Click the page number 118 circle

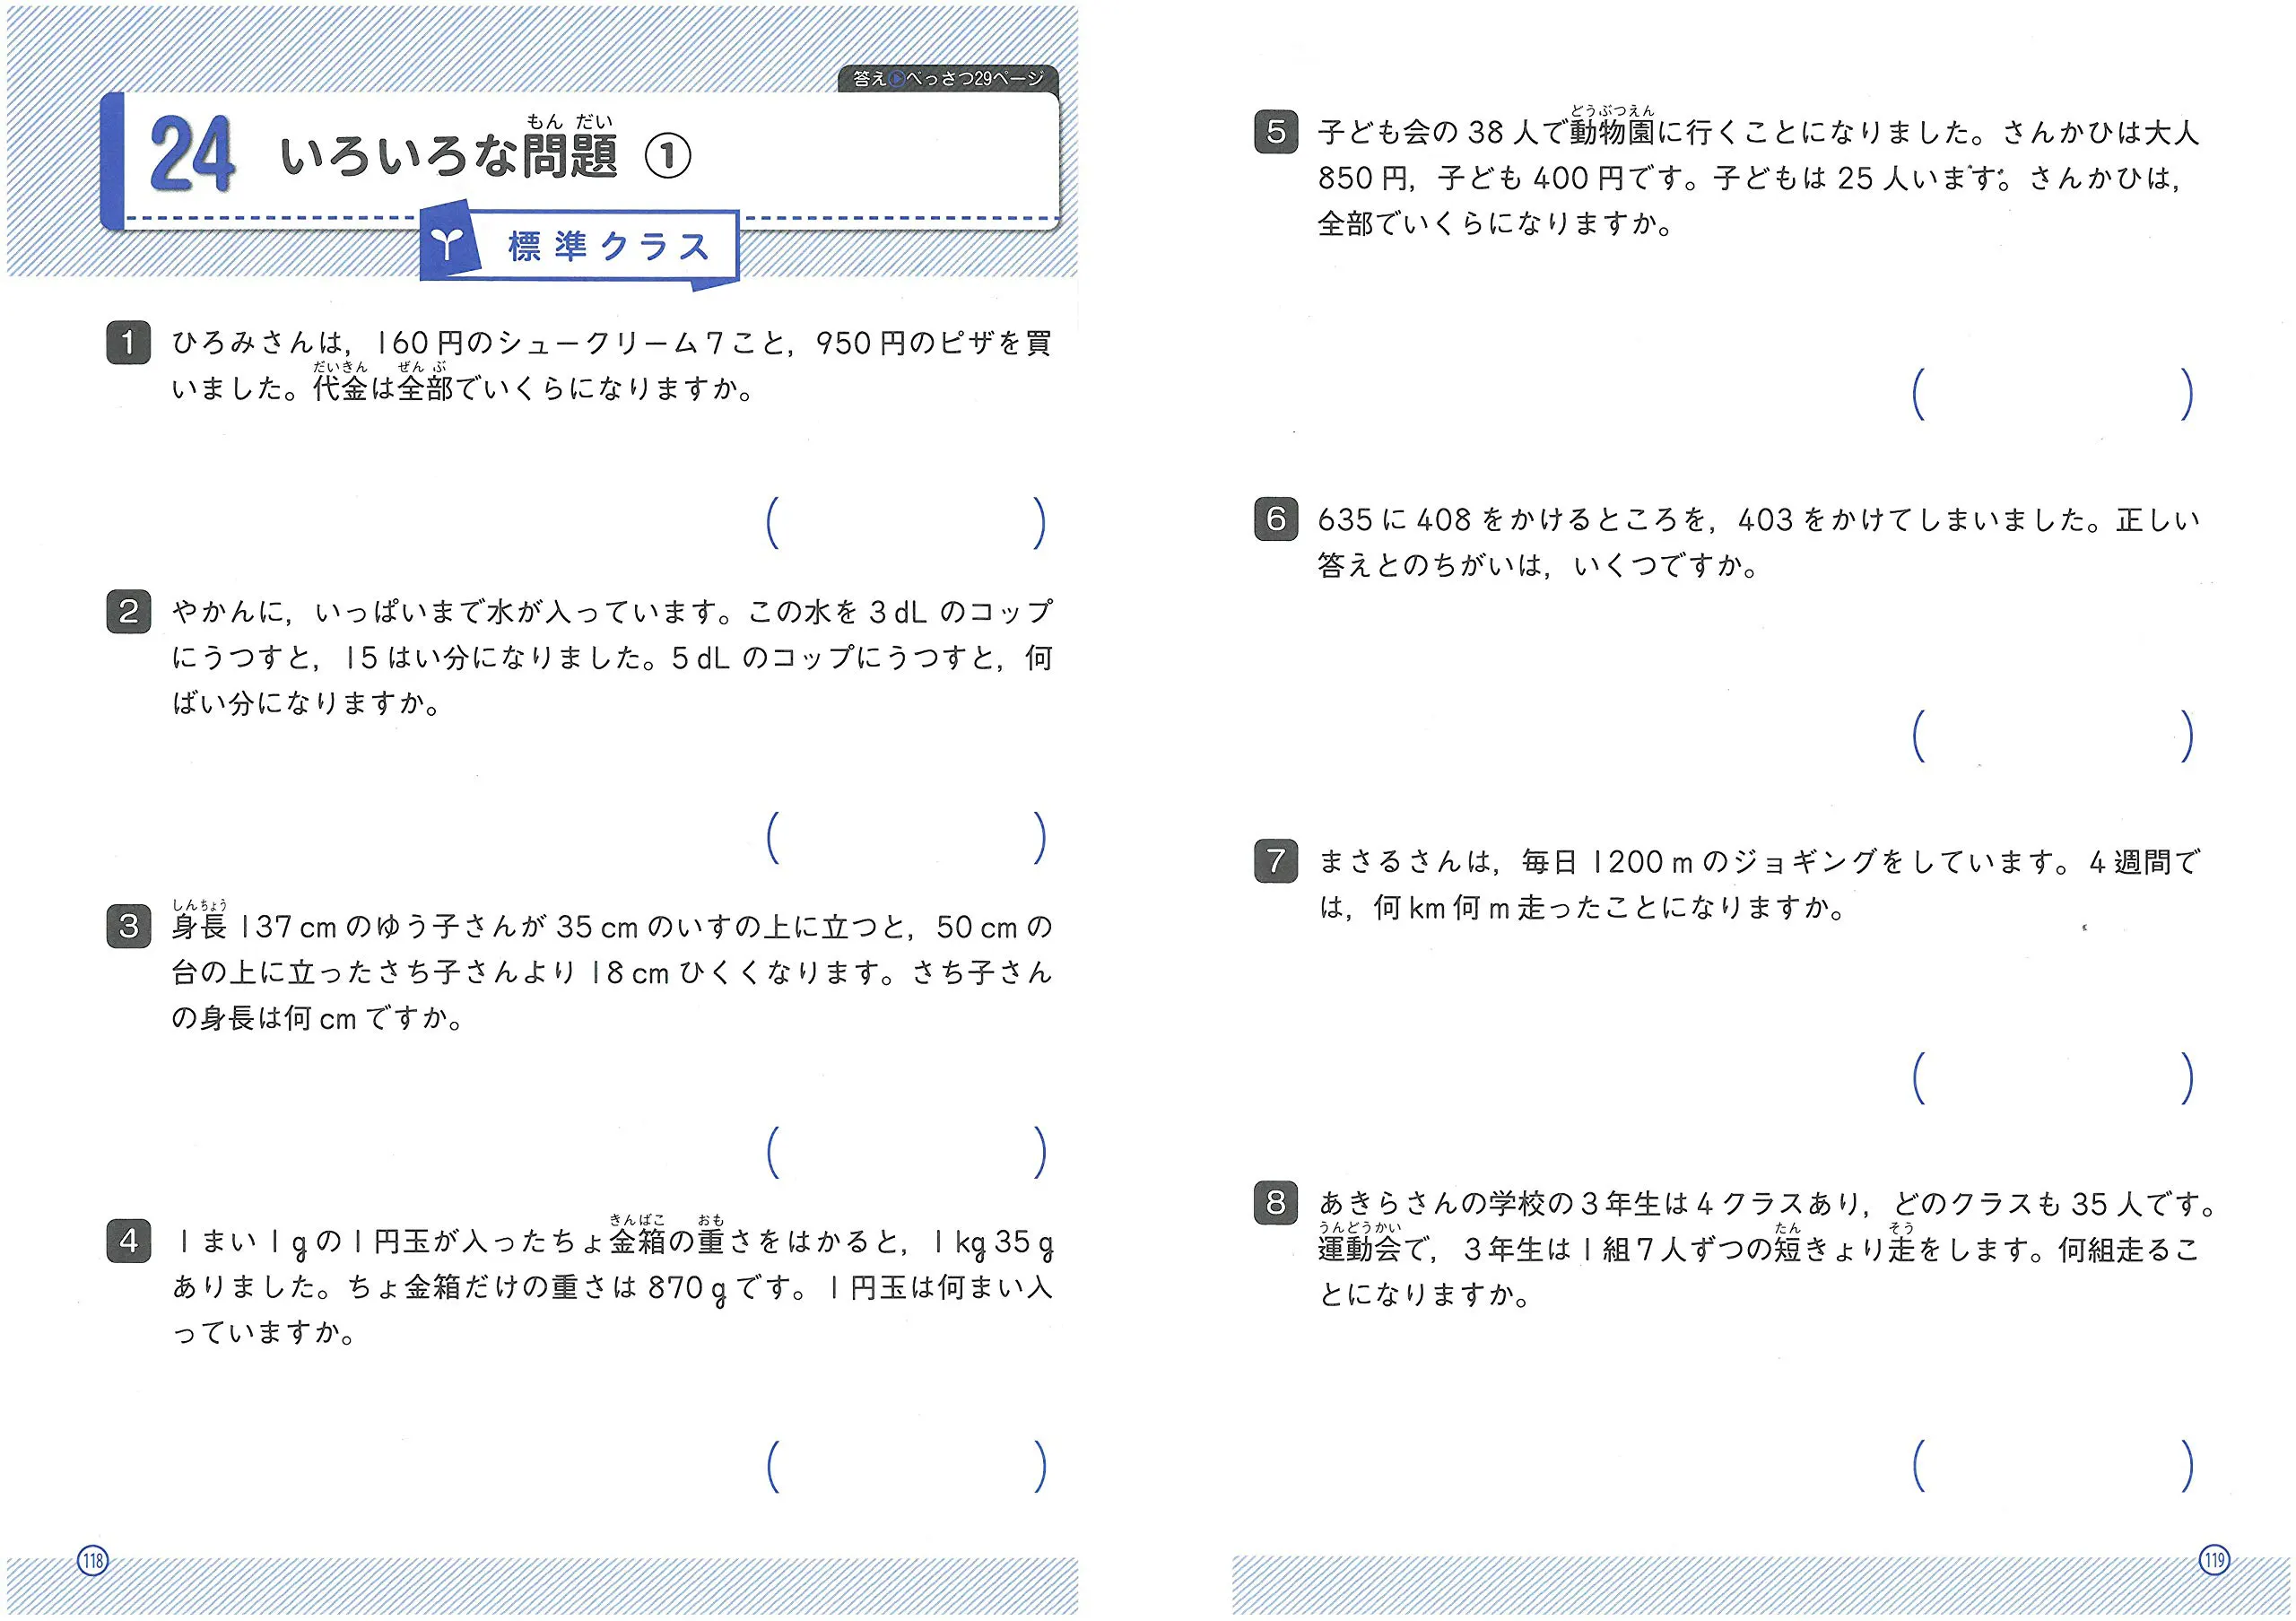click(x=93, y=1560)
